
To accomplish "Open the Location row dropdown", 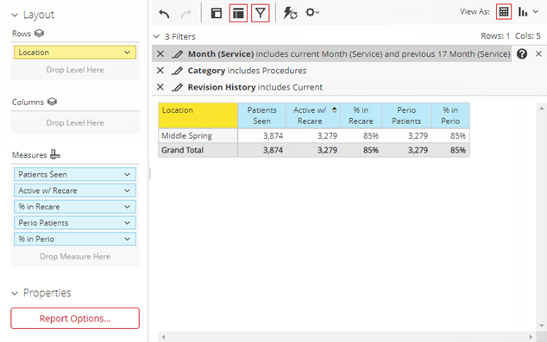I will click(x=127, y=53).
